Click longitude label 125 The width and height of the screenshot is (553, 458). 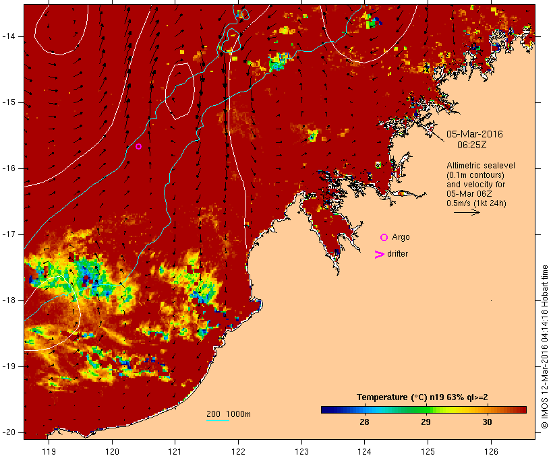[428, 451]
